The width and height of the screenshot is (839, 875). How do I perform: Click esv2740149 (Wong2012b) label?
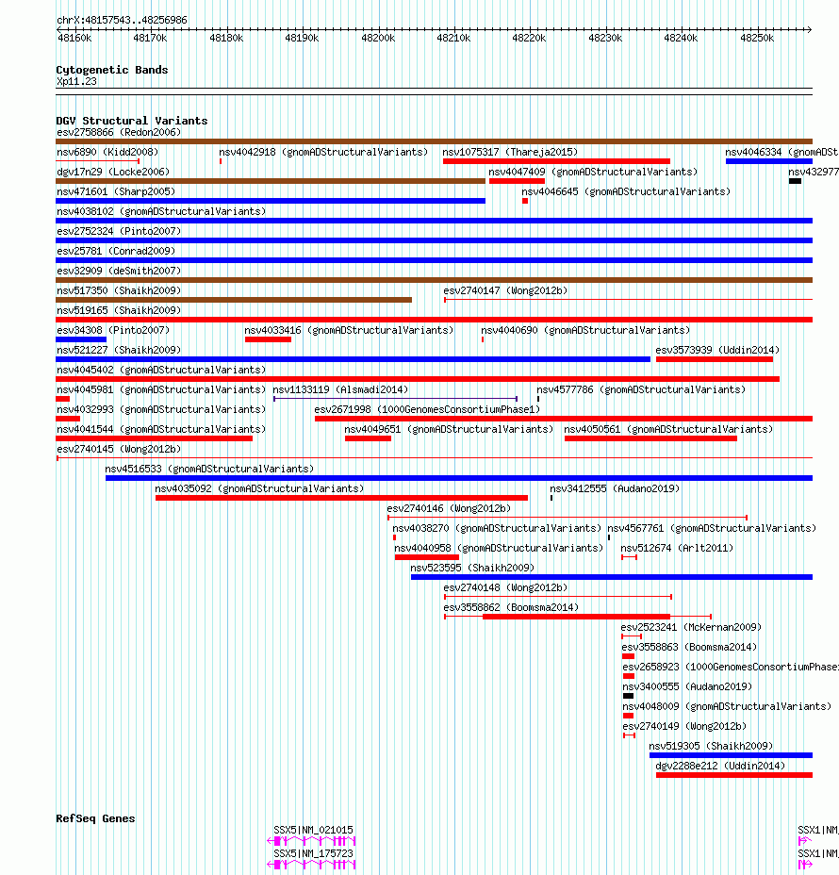point(684,727)
